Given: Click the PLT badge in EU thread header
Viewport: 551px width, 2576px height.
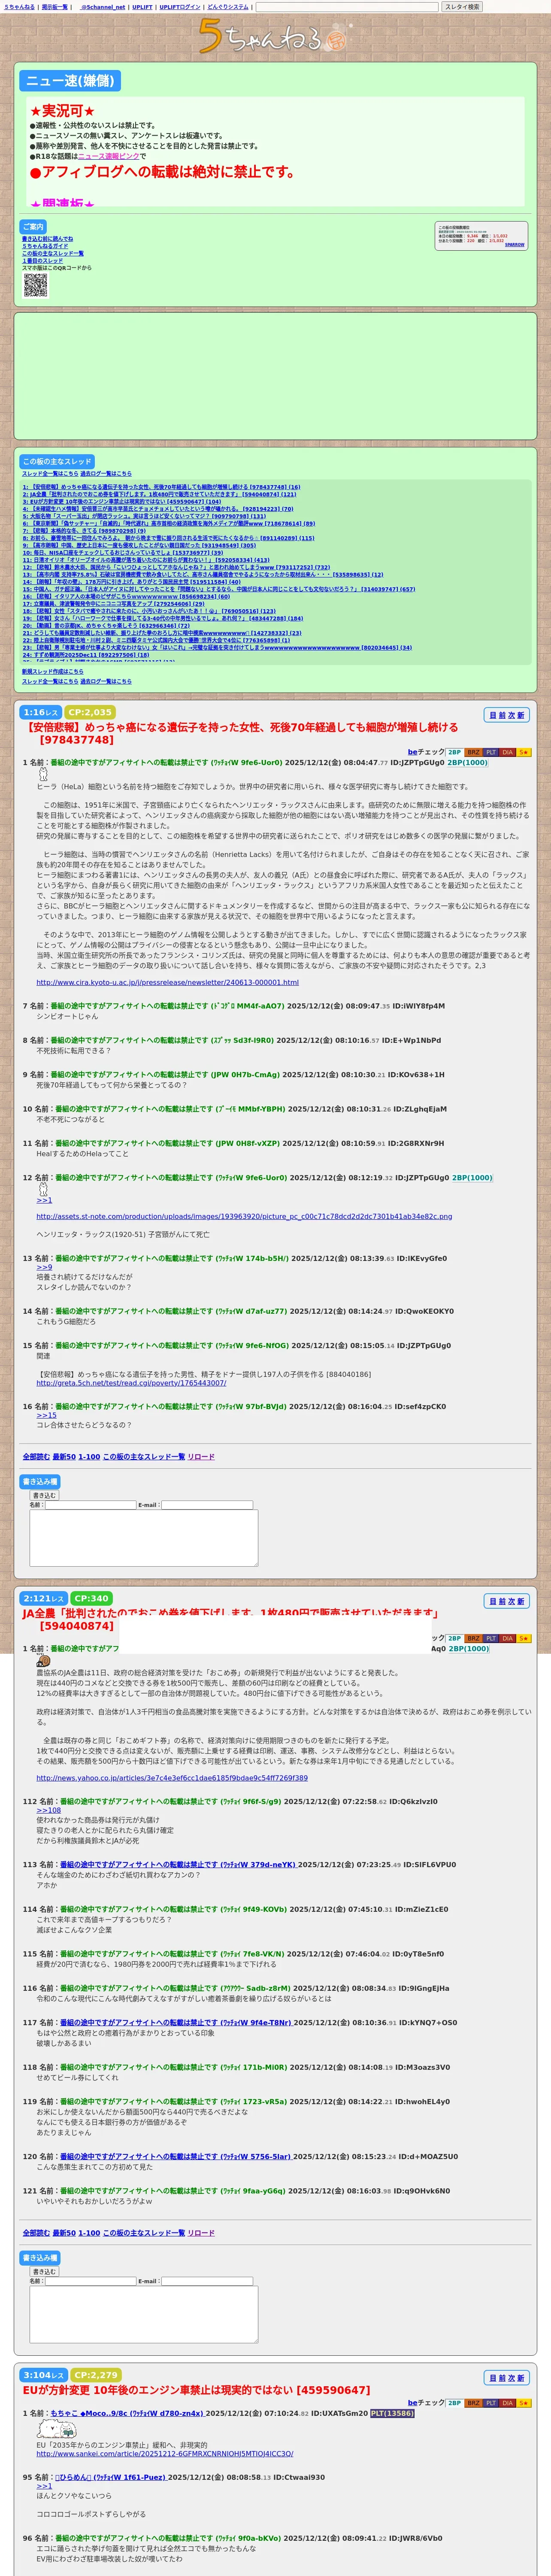Looking at the screenshot, I should pos(490,2403).
